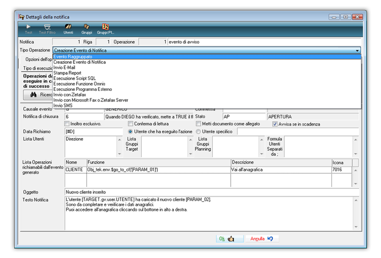Click the Test Filtro toolbar icon
Viewport: 381px width, 258px height.
(47, 29)
